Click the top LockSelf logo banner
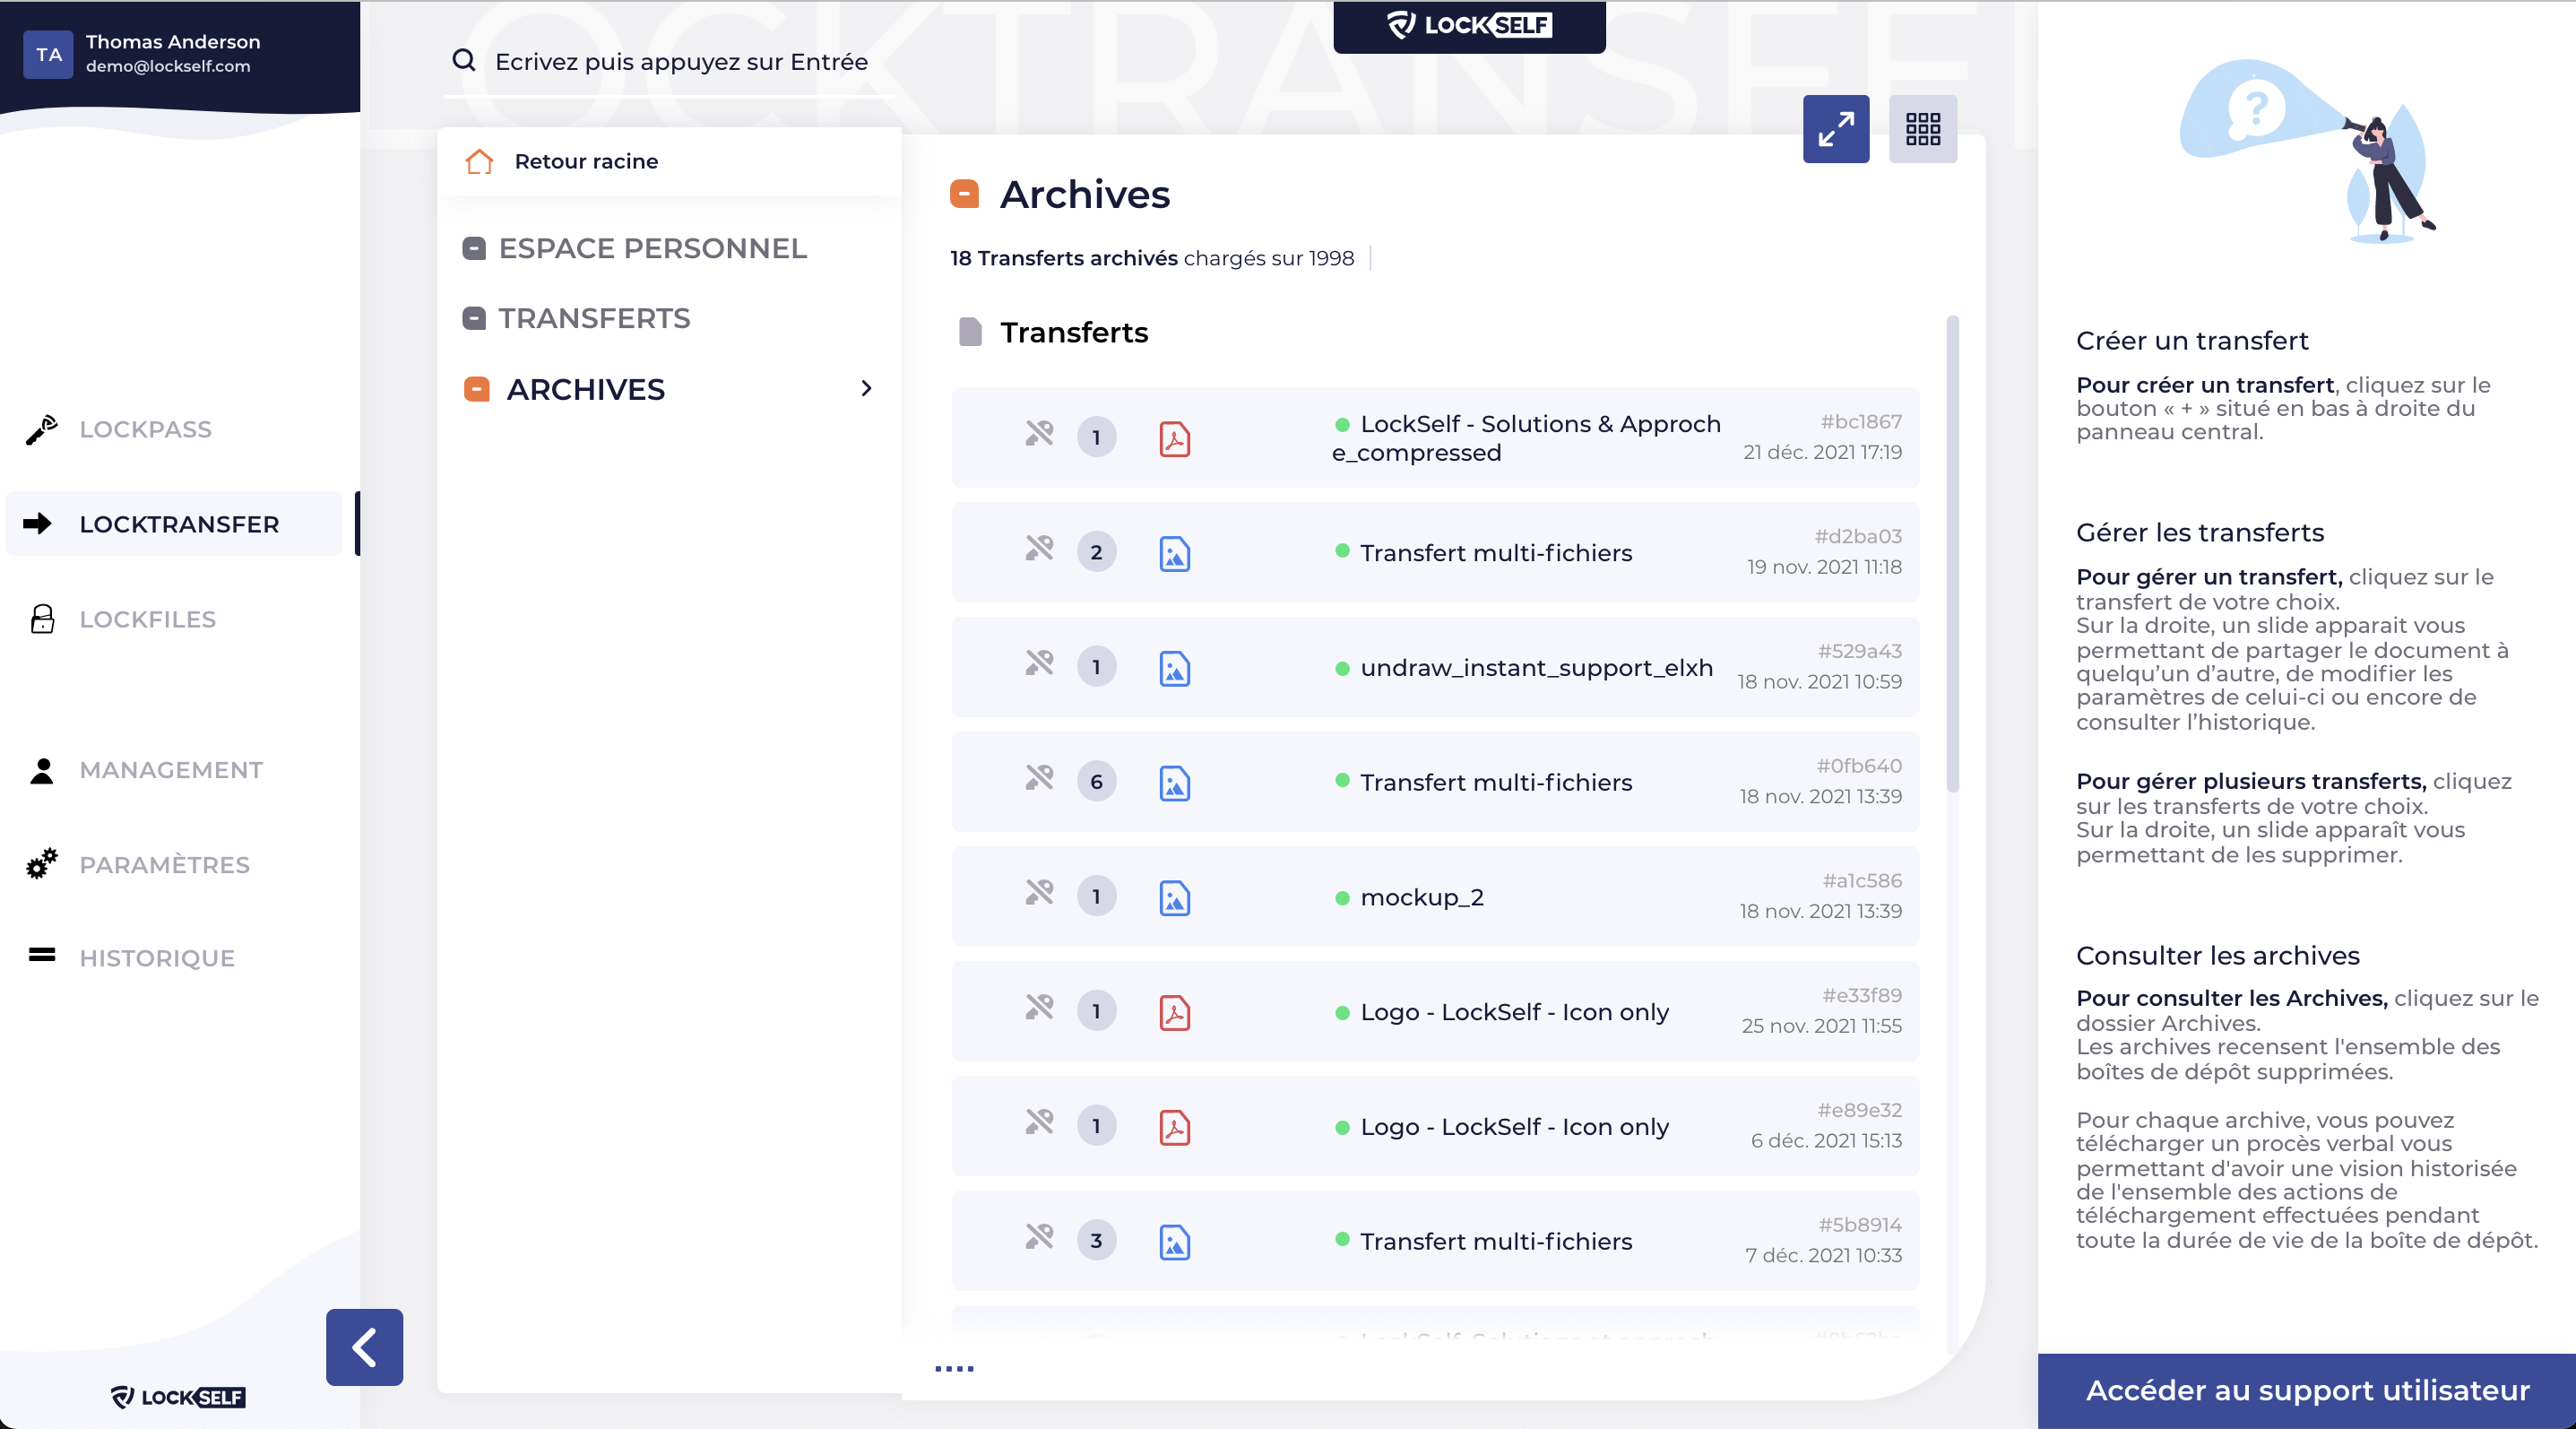Image resolution: width=2576 pixels, height=1429 pixels. click(1469, 25)
